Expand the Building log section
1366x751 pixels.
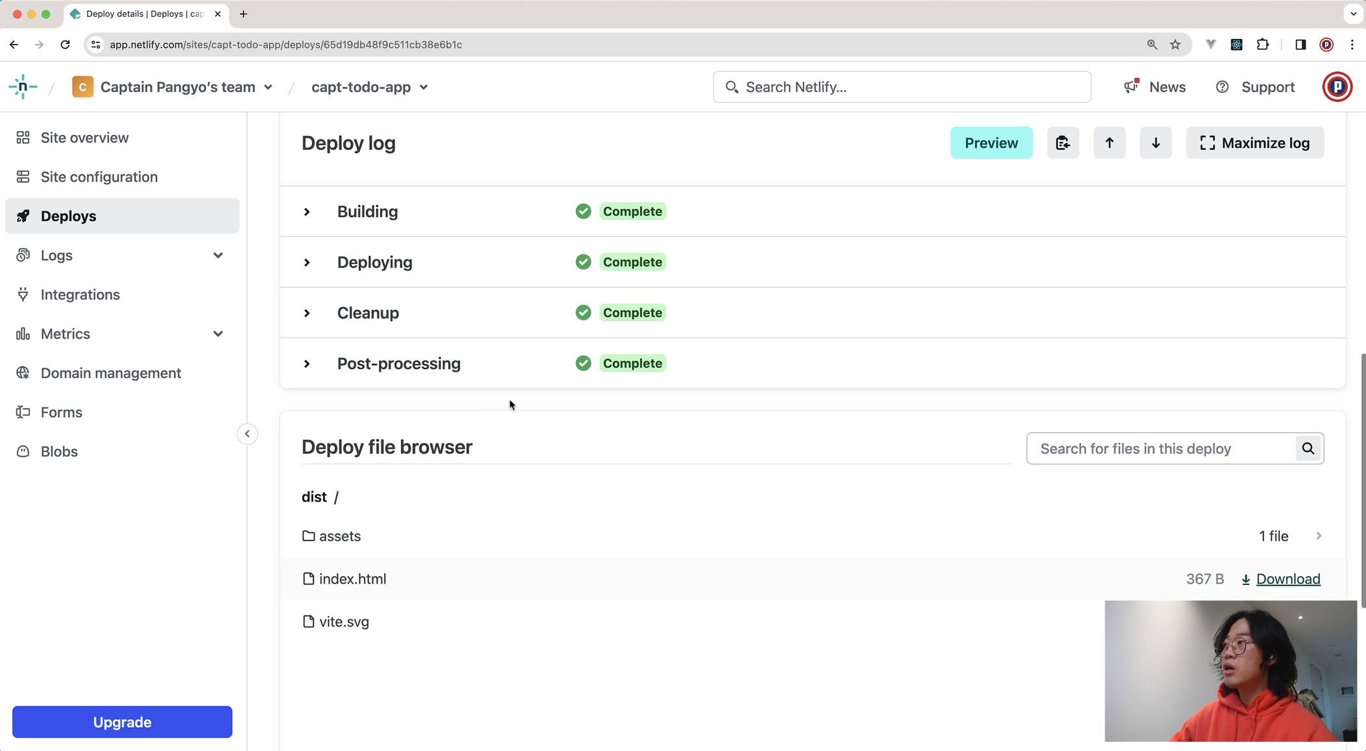pos(307,211)
